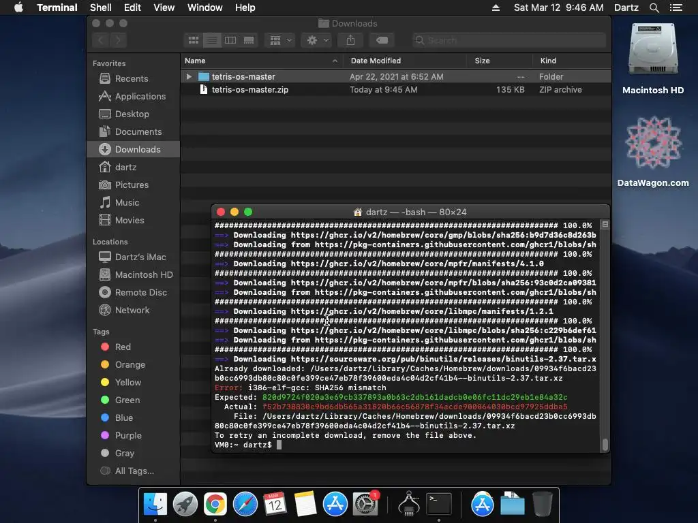Image resolution: width=698 pixels, height=523 pixels.
Task: Open Desktop in Finder sidebar
Action: (132, 114)
